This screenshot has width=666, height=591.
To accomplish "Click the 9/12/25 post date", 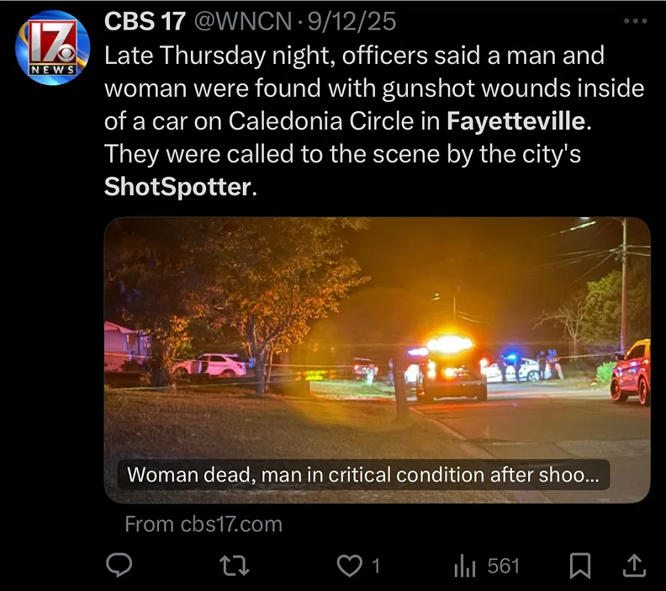I will click(x=351, y=21).
